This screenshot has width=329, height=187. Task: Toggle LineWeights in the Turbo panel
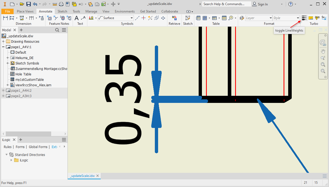point(304,18)
